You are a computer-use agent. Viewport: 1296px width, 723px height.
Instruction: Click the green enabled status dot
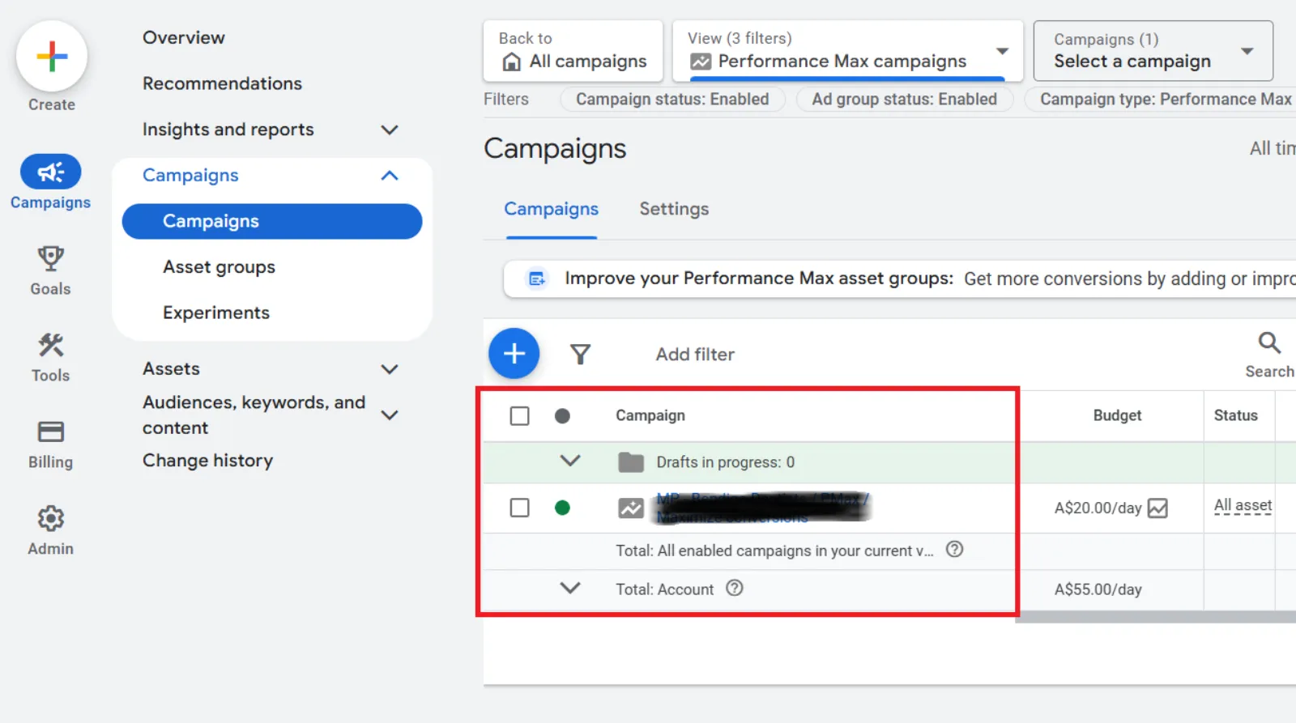pyautogui.click(x=562, y=508)
